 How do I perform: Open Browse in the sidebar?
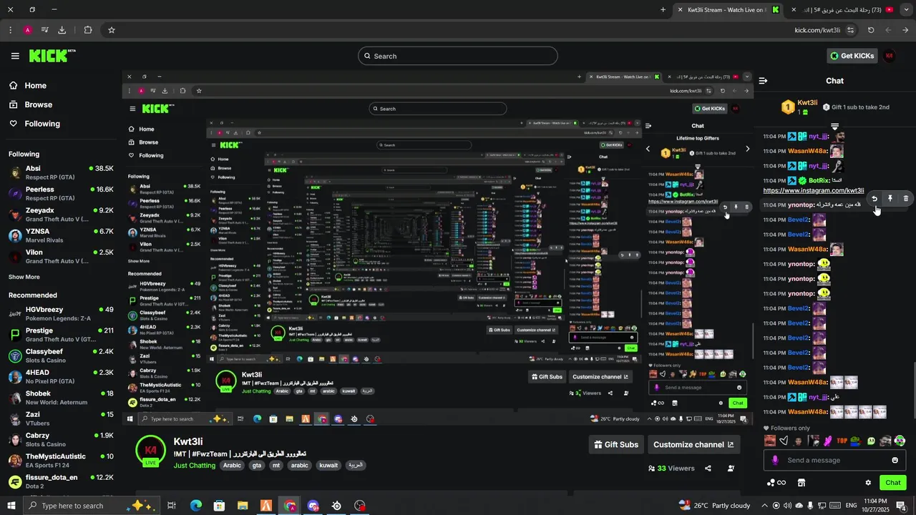pyautogui.click(x=39, y=104)
